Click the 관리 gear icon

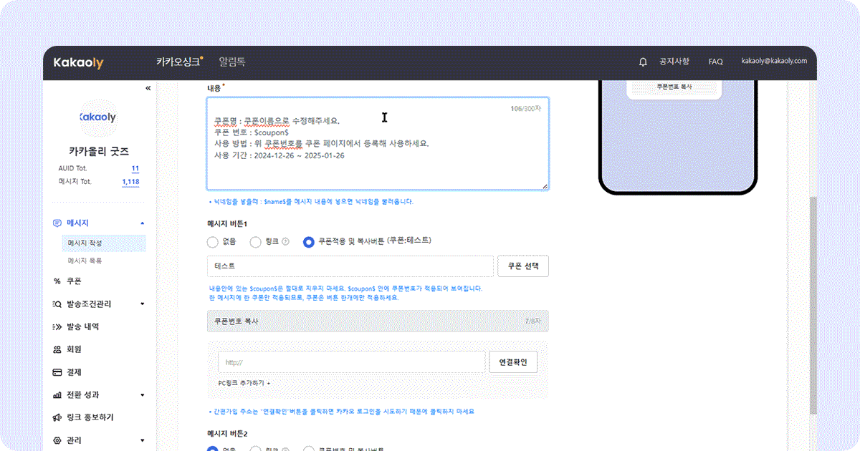pos(57,440)
